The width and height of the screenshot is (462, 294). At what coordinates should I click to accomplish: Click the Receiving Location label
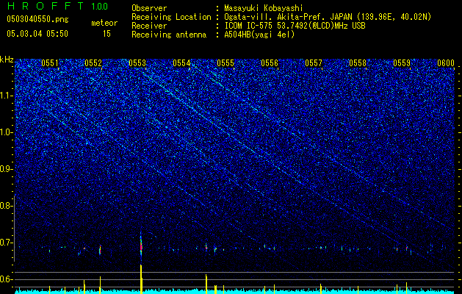[x=171, y=17]
